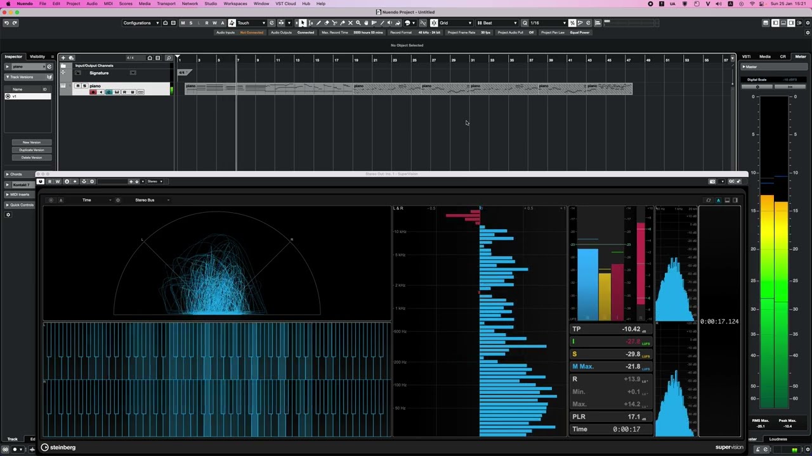Viewport: 812px width, 456px height.
Task: Expand the MIDI Inserts section
Action: (19, 194)
